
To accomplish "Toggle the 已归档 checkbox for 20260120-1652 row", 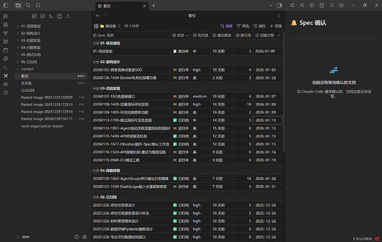I will (175, 179).
